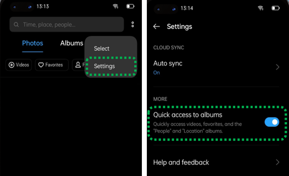Tap the person icon chip

[x=78, y=65]
